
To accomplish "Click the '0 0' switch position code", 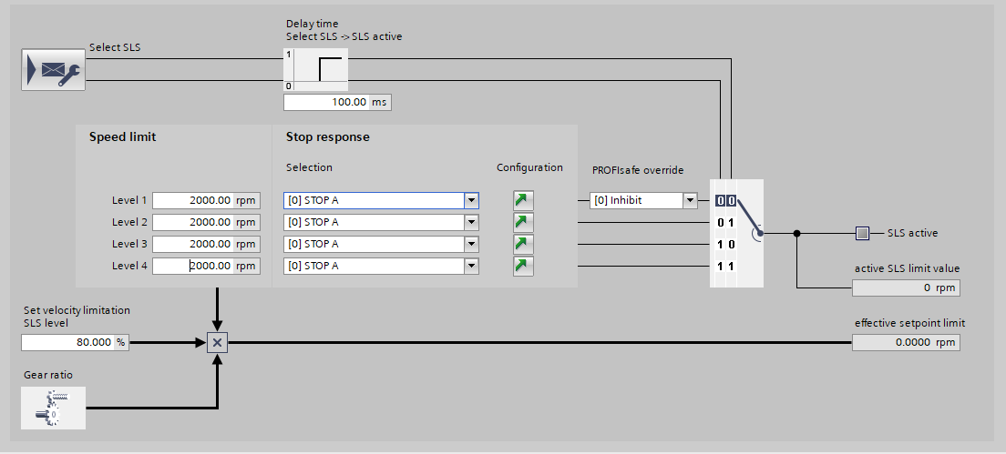I will click(x=725, y=201).
